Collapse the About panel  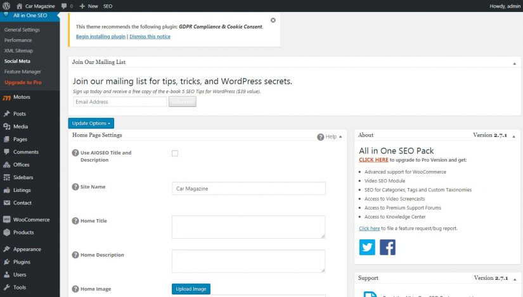513,136
